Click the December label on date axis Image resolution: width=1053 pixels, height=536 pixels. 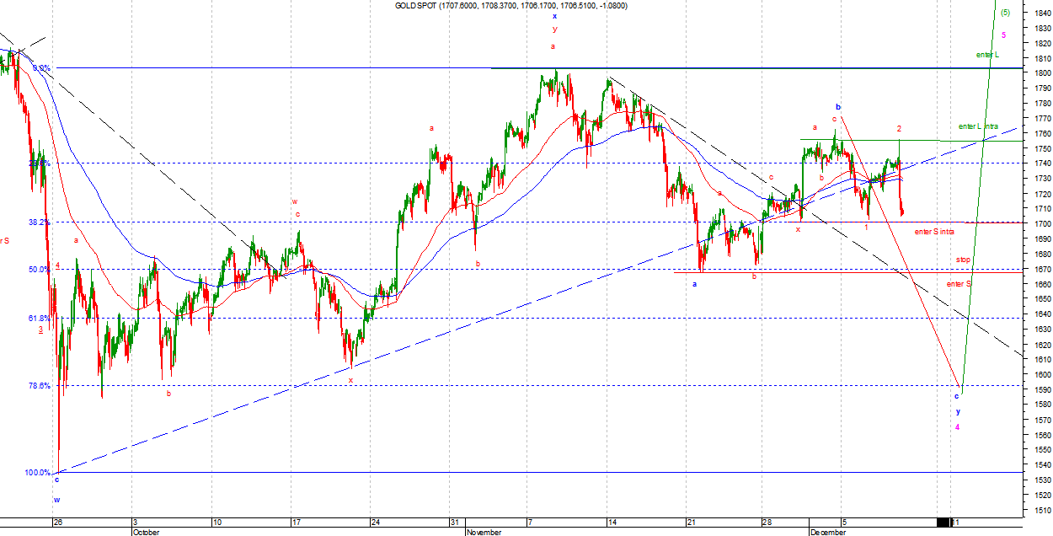click(828, 532)
